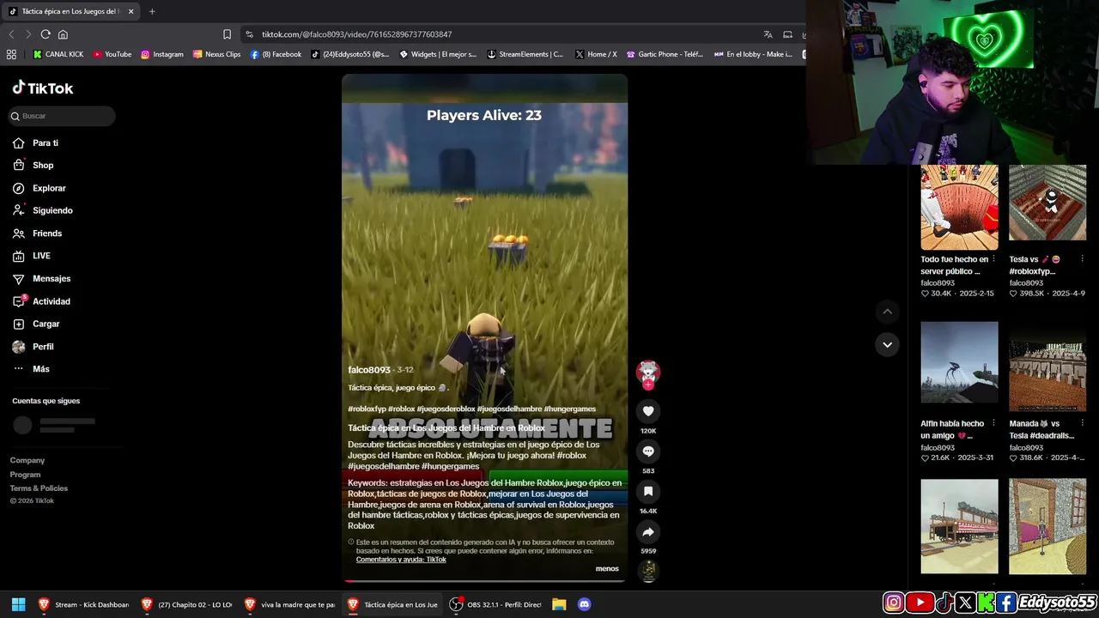Seek on the video progress bar
The image size is (1099, 618).
point(485,581)
